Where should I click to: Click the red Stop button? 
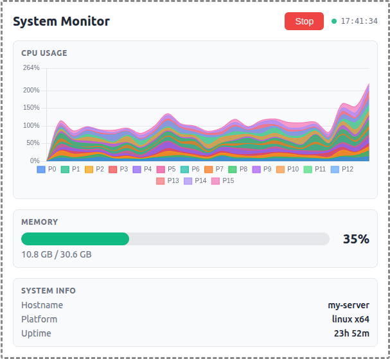(304, 21)
